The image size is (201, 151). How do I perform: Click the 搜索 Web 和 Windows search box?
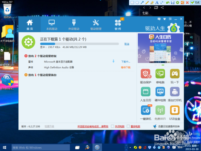[x=41, y=148]
